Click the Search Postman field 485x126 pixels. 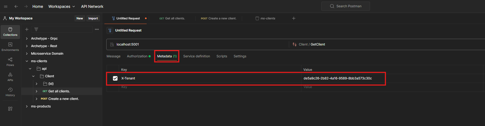pos(345,6)
